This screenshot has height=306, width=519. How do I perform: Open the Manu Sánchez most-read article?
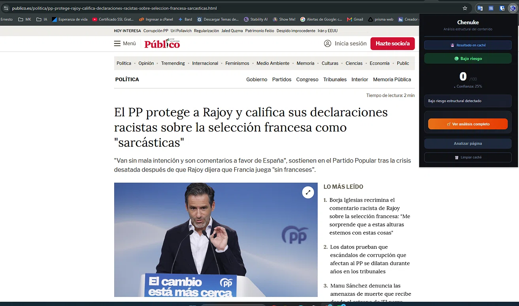point(370,293)
